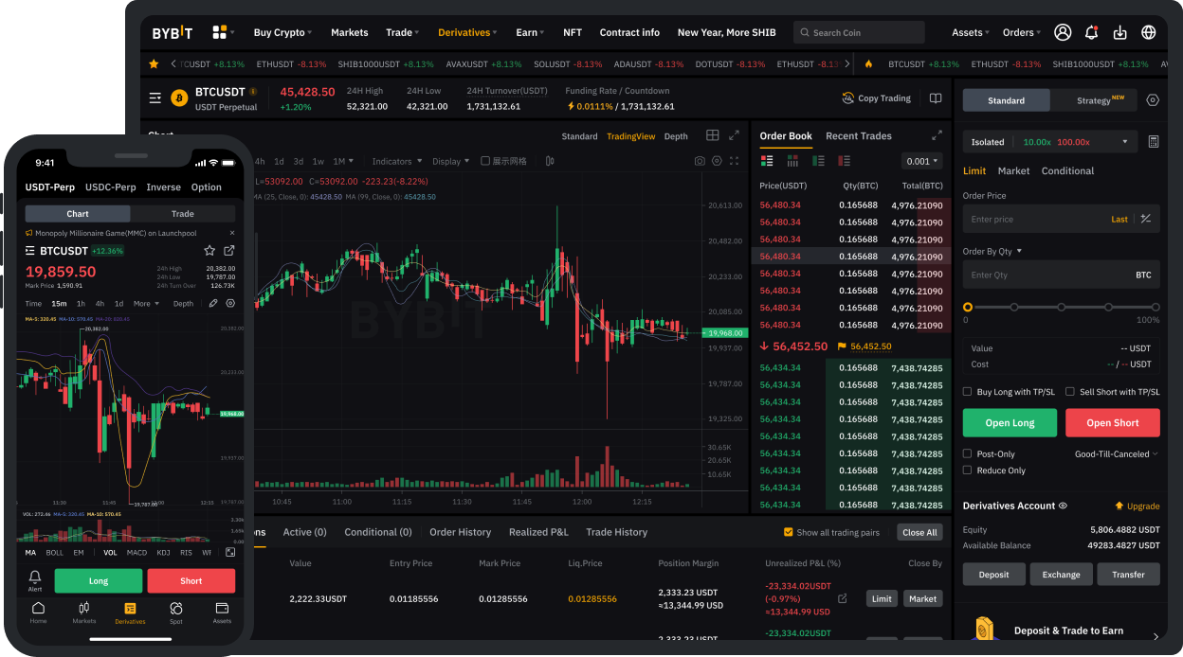
Task: Enable the Post-Only checkbox
Action: point(966,453)
